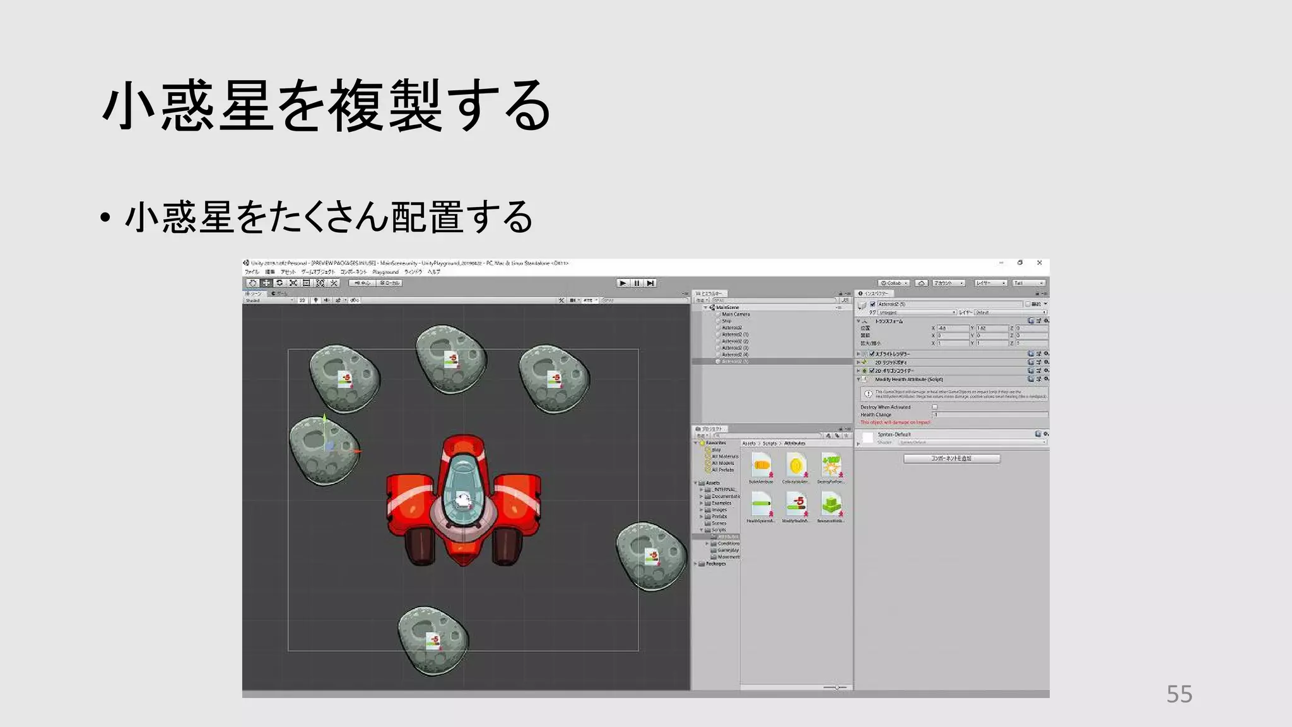Image resolution: width=1292 pixels, height=727 pixels.
Task: Click the Position X input field
Action: coord(953,329)
